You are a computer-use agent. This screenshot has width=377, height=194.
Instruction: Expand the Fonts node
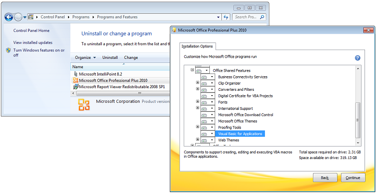tap(198, 101)
